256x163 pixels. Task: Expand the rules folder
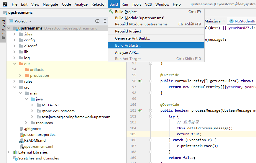[14, 81]
